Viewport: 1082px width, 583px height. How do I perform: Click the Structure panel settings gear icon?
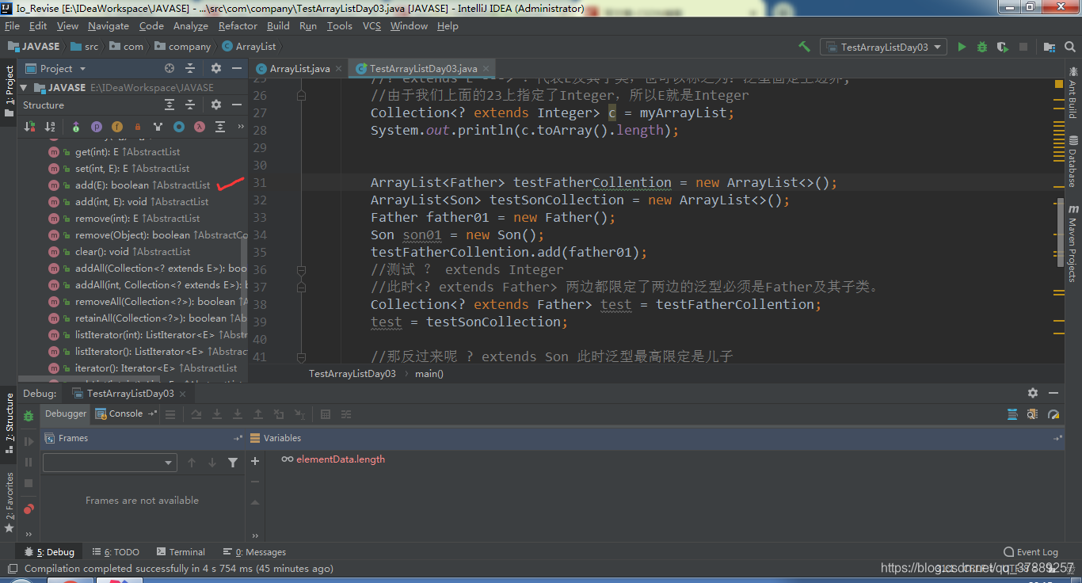[x=215, y=104]
